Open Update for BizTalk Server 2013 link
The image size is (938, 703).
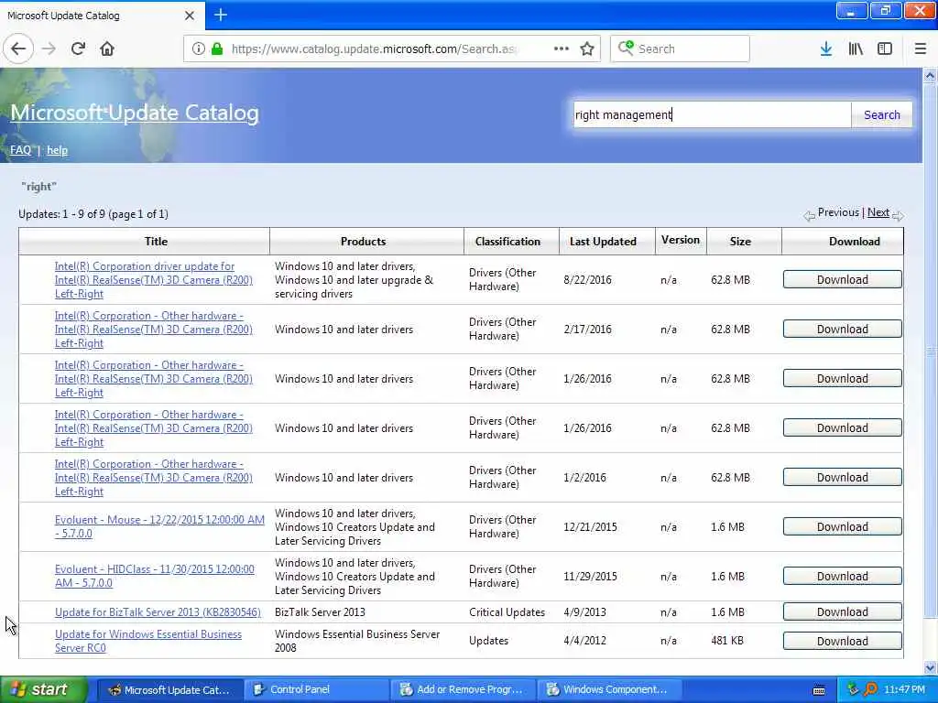[x=158, y=612]
